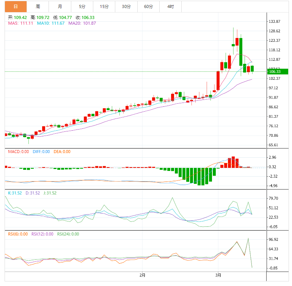Select the RSI(12) legend label
The height and width of the screenshot is (286, 292).
(42, 234)
